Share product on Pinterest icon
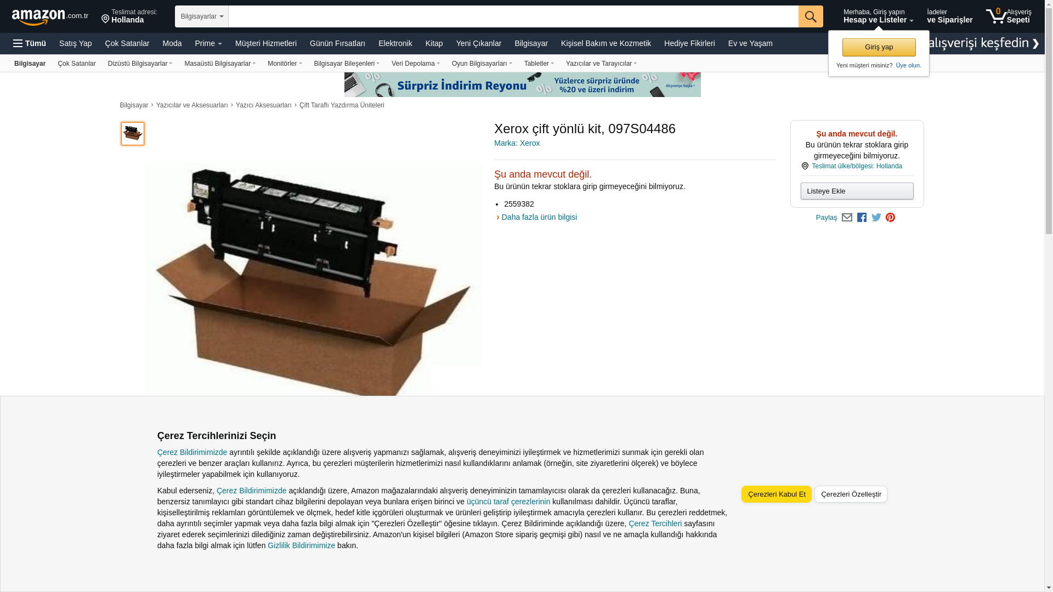This screenshot has height=592, width=1053. click(x=891, y=218)
